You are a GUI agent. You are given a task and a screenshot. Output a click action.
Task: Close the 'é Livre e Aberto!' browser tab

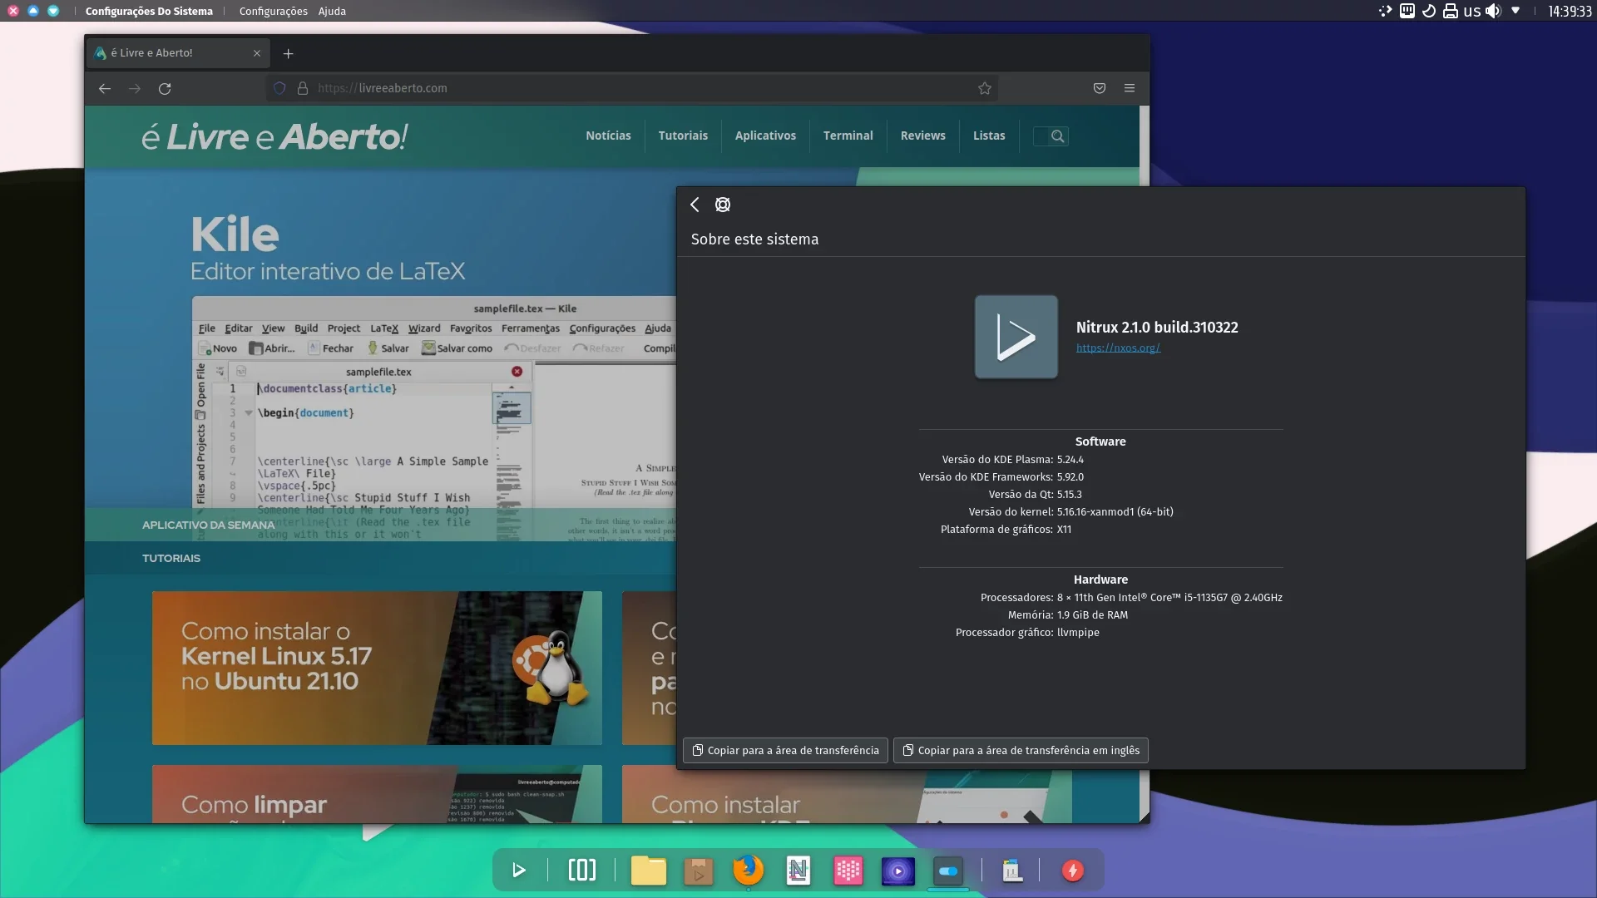[257, 53]
